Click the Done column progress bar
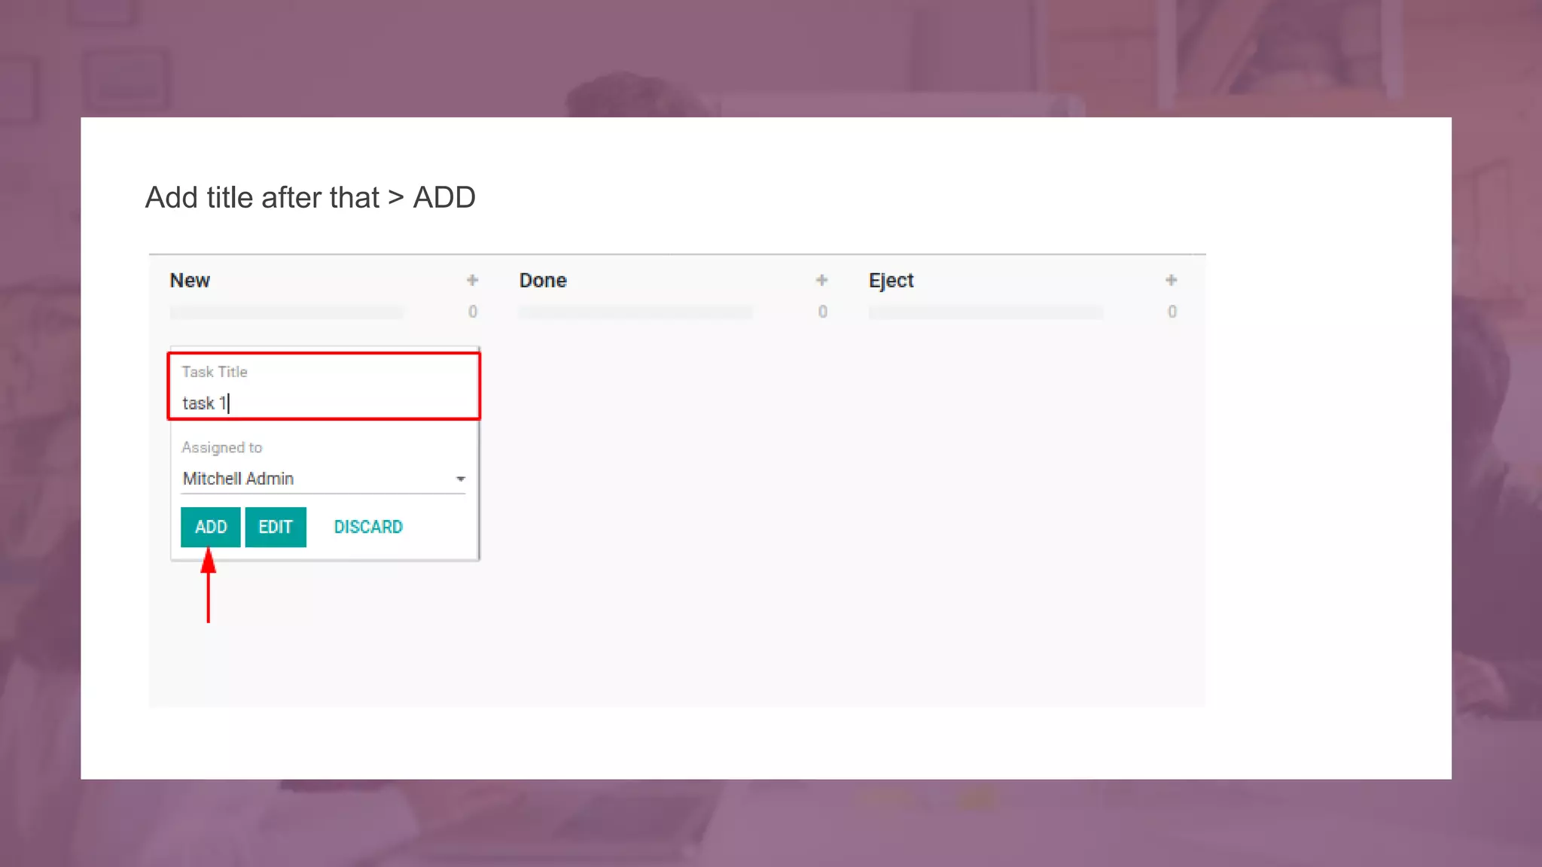 coord(635,312)
